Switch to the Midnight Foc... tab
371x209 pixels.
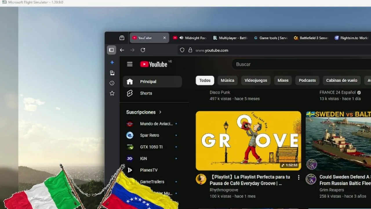[190, 38]
